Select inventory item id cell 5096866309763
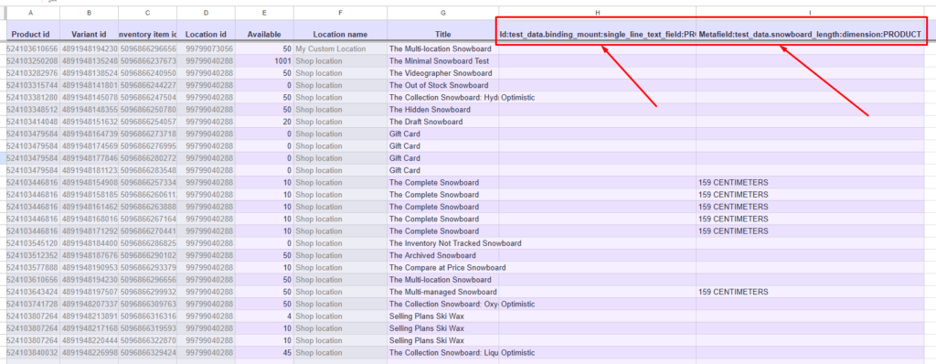Screen dimensions: 936x364 (x=147, y=304)
